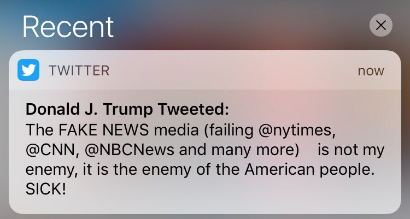Tap the "FAKE NEWS" text in the tweet
This screenshot has width=410, height=219.
tap(103, 130)
